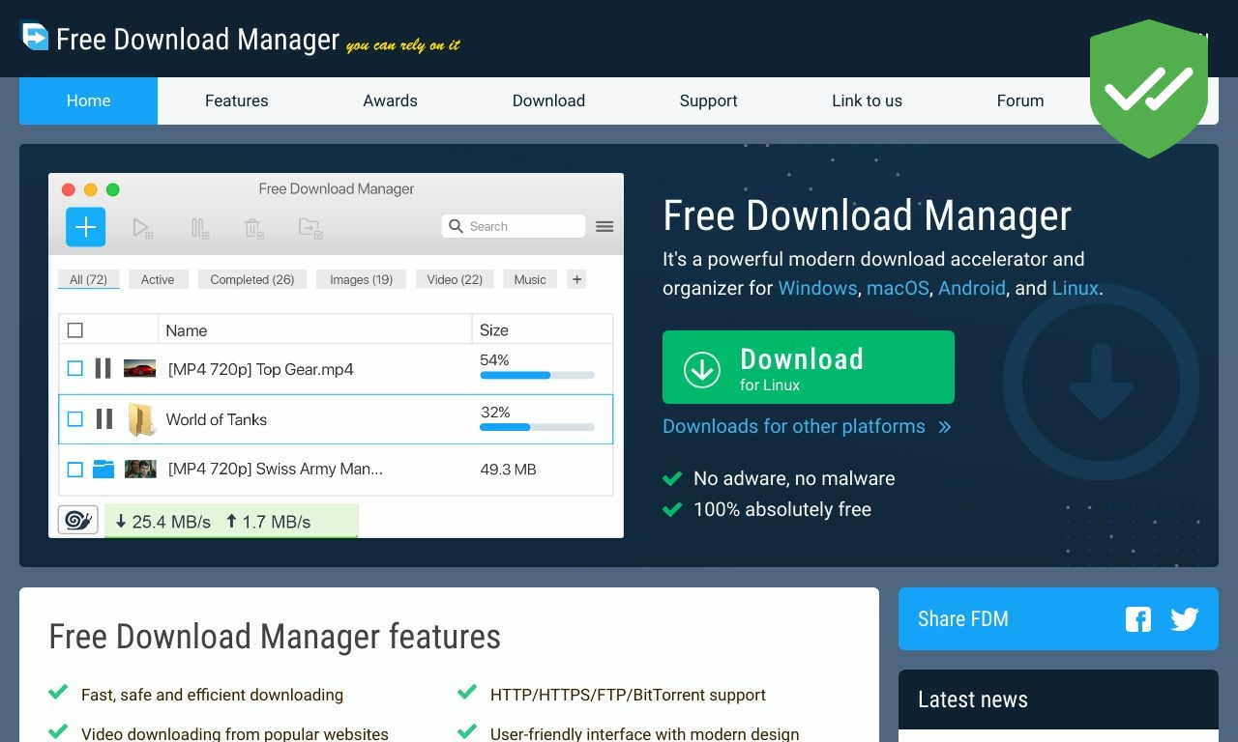Click the 49.3 MB size value
The height and width of the screenshot is (742, 1238).
point(508,470)
